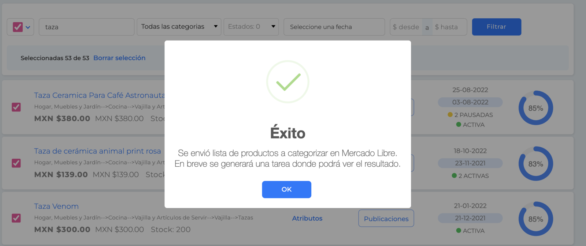Click the Éxito dialog heading
The image size is (586, 246).
pos(288,132)
